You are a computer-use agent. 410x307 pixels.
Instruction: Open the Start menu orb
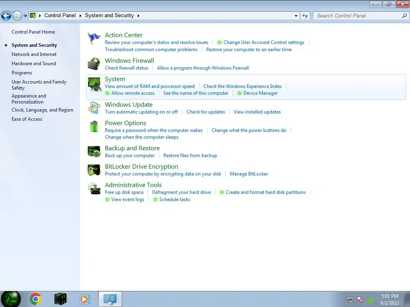11,299
